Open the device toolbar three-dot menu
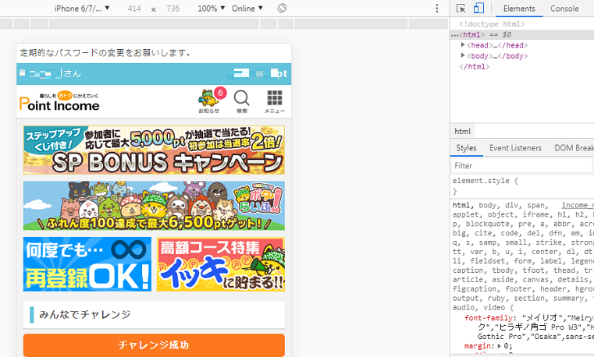This screenshot has width=594, height=357. coord(437,9)
